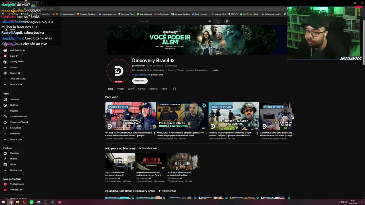Open Seu canal from the sidebar

(15, 99)
